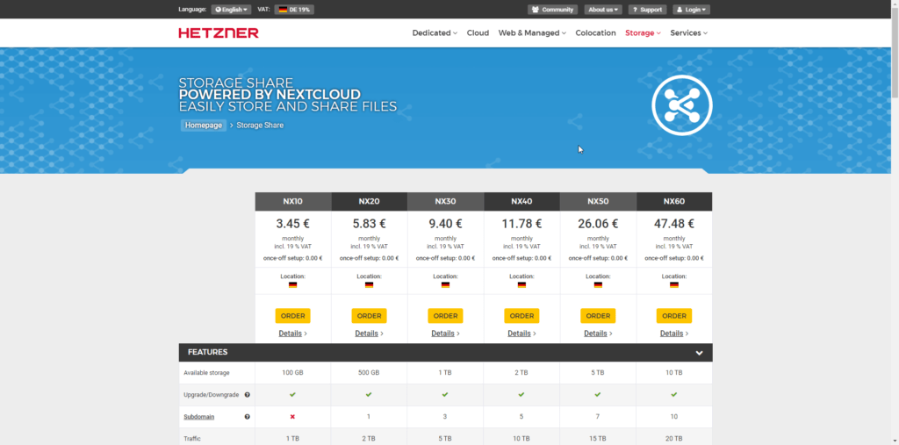Open the Community button in top bar
This screenshot has height=445, width=899.
552,10
